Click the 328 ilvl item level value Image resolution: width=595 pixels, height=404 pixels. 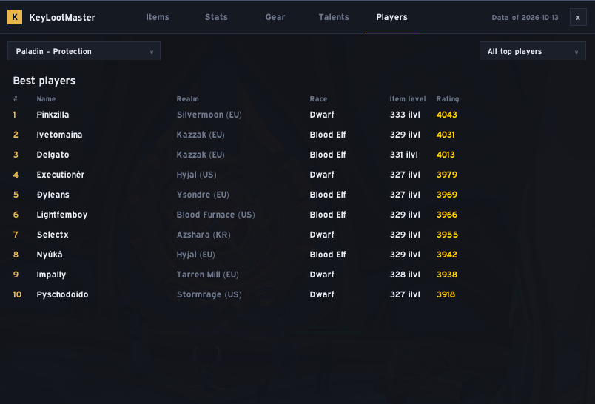(x=405, y=275)
